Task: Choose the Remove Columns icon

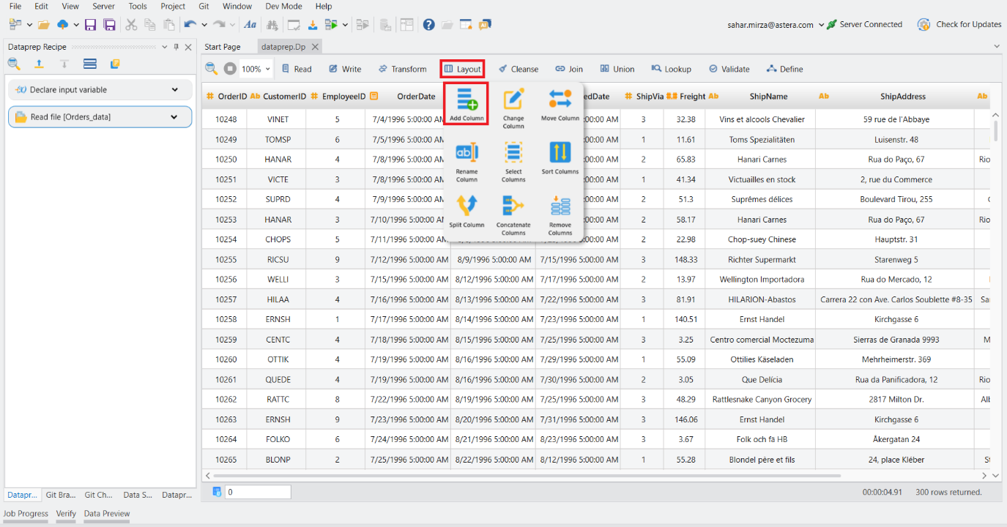Action: tap(560, 206)
